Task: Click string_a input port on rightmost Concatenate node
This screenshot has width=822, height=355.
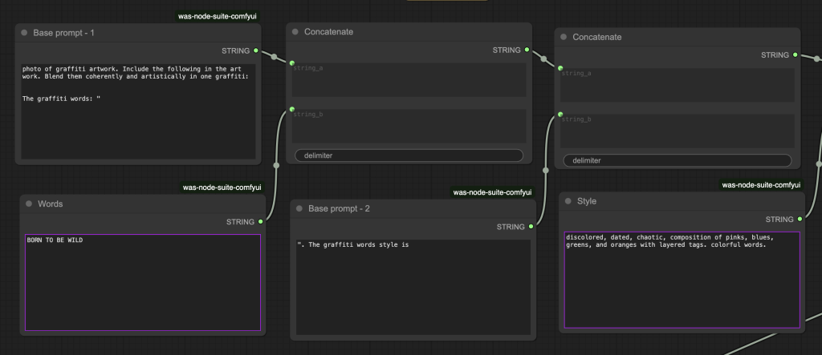Action: [x=560, y=68]
